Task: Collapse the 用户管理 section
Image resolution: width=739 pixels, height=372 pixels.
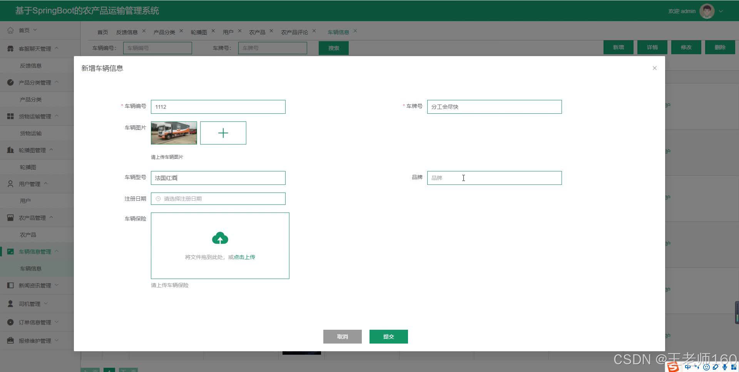Action: click(x=46, y=183)
